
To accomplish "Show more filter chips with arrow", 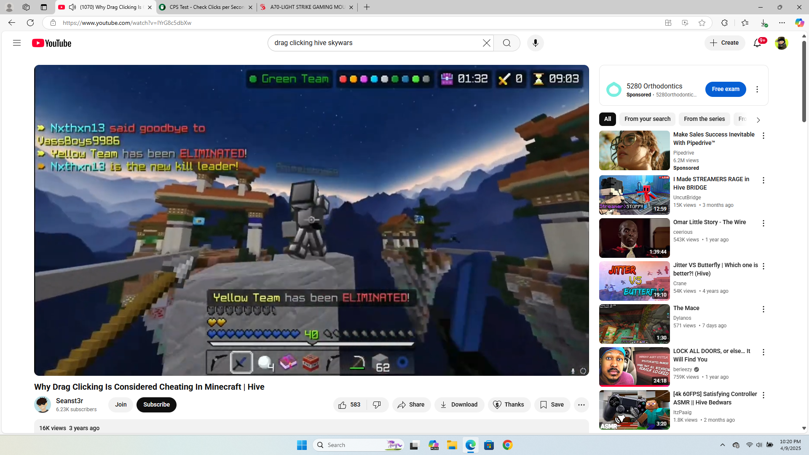I will point(758,120).
